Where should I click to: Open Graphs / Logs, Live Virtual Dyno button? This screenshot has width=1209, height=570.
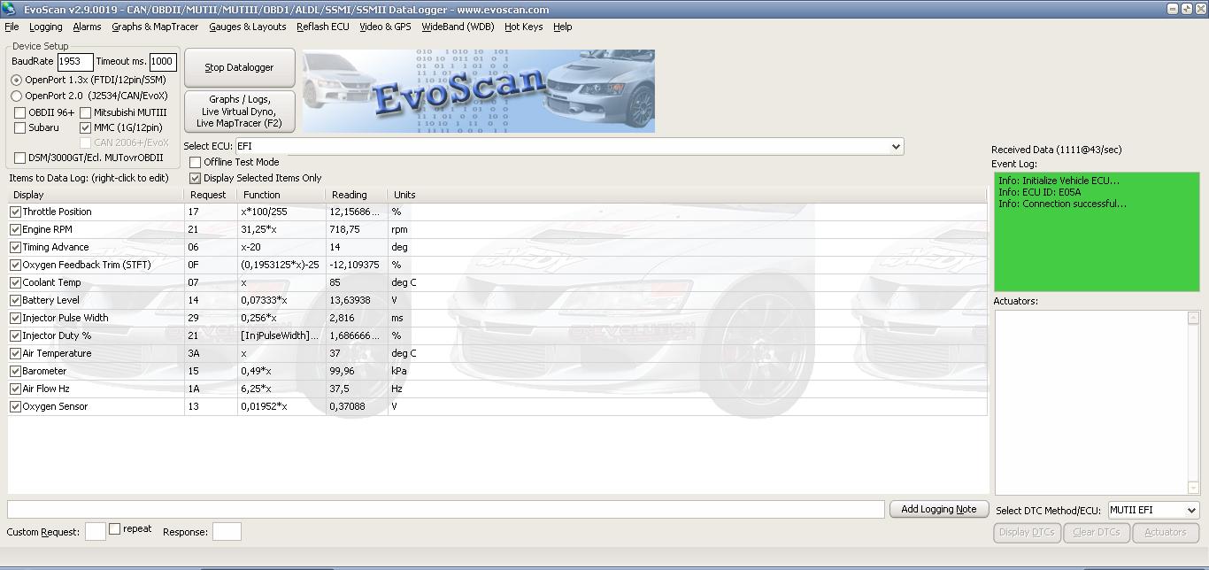coord(239,112)
